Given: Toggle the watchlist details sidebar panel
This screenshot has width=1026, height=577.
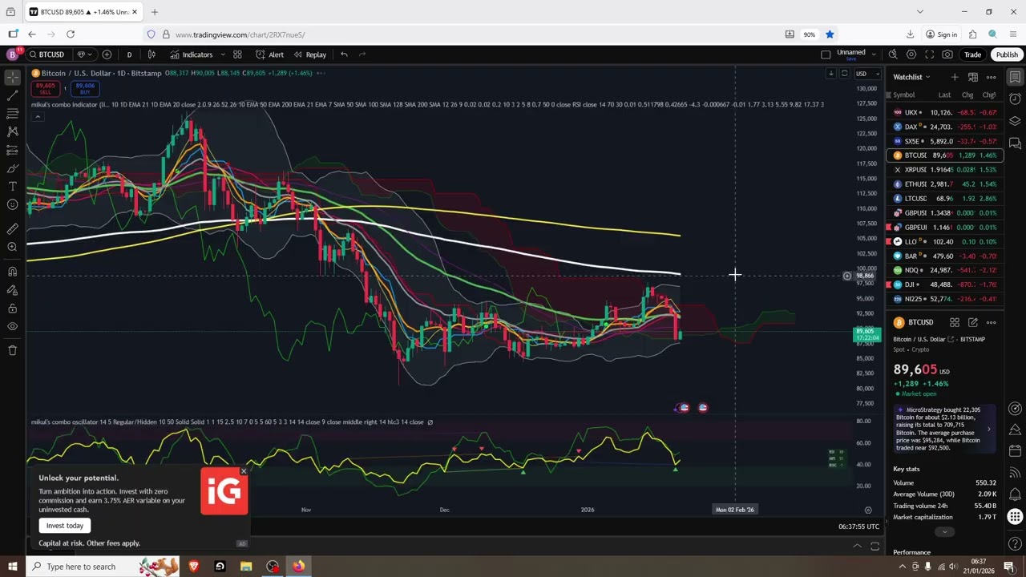Looking at the screenshot, I should tap(1015, 77).
